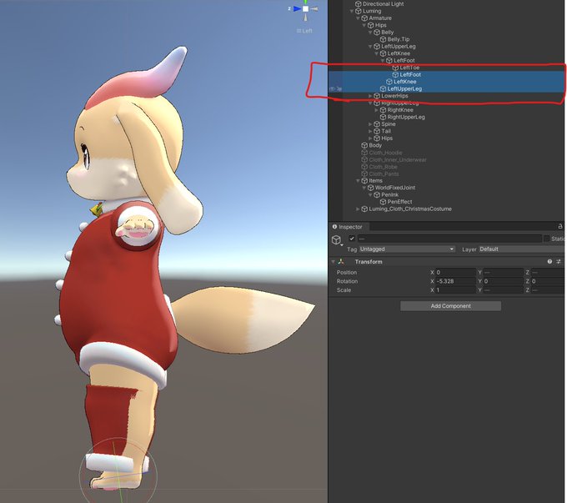Collapse the Armature node
567x503 pixels.
(x=358, y=18)
